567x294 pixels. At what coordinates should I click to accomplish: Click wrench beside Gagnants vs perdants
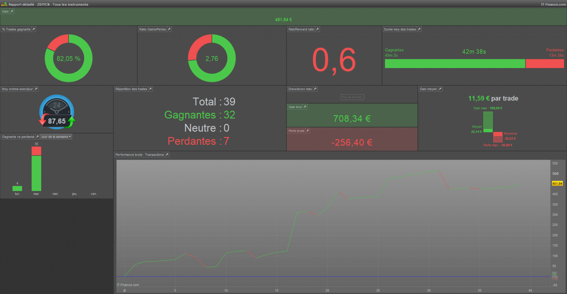point(37,137)
